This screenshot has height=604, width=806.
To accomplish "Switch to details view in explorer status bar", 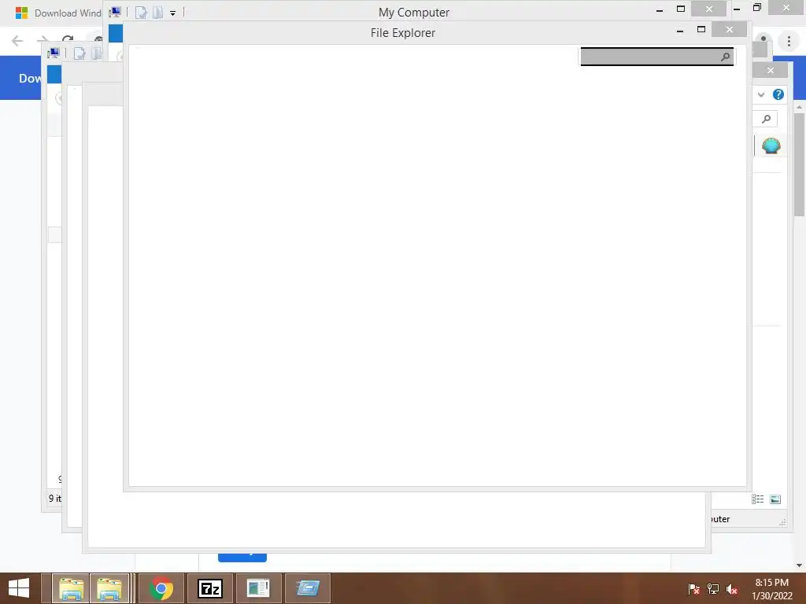I will pos(758,499).
